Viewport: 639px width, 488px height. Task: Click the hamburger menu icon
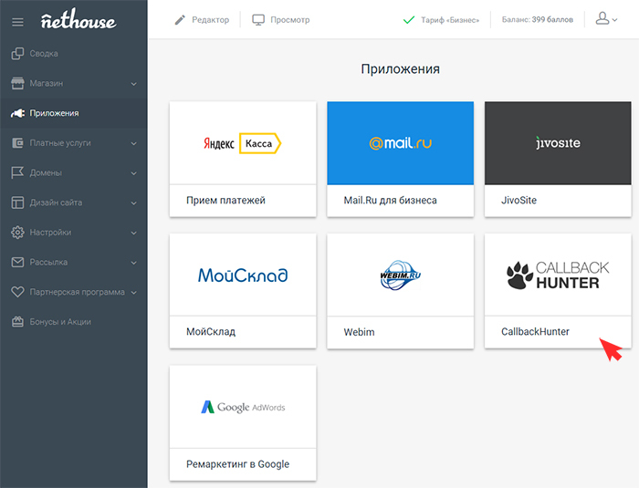17,22
